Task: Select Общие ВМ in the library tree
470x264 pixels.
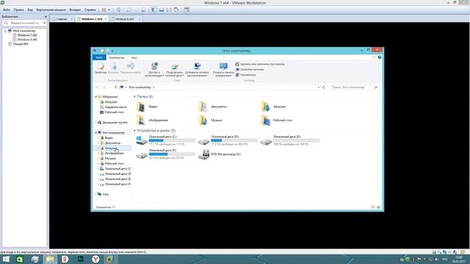Action: (21, 44)
